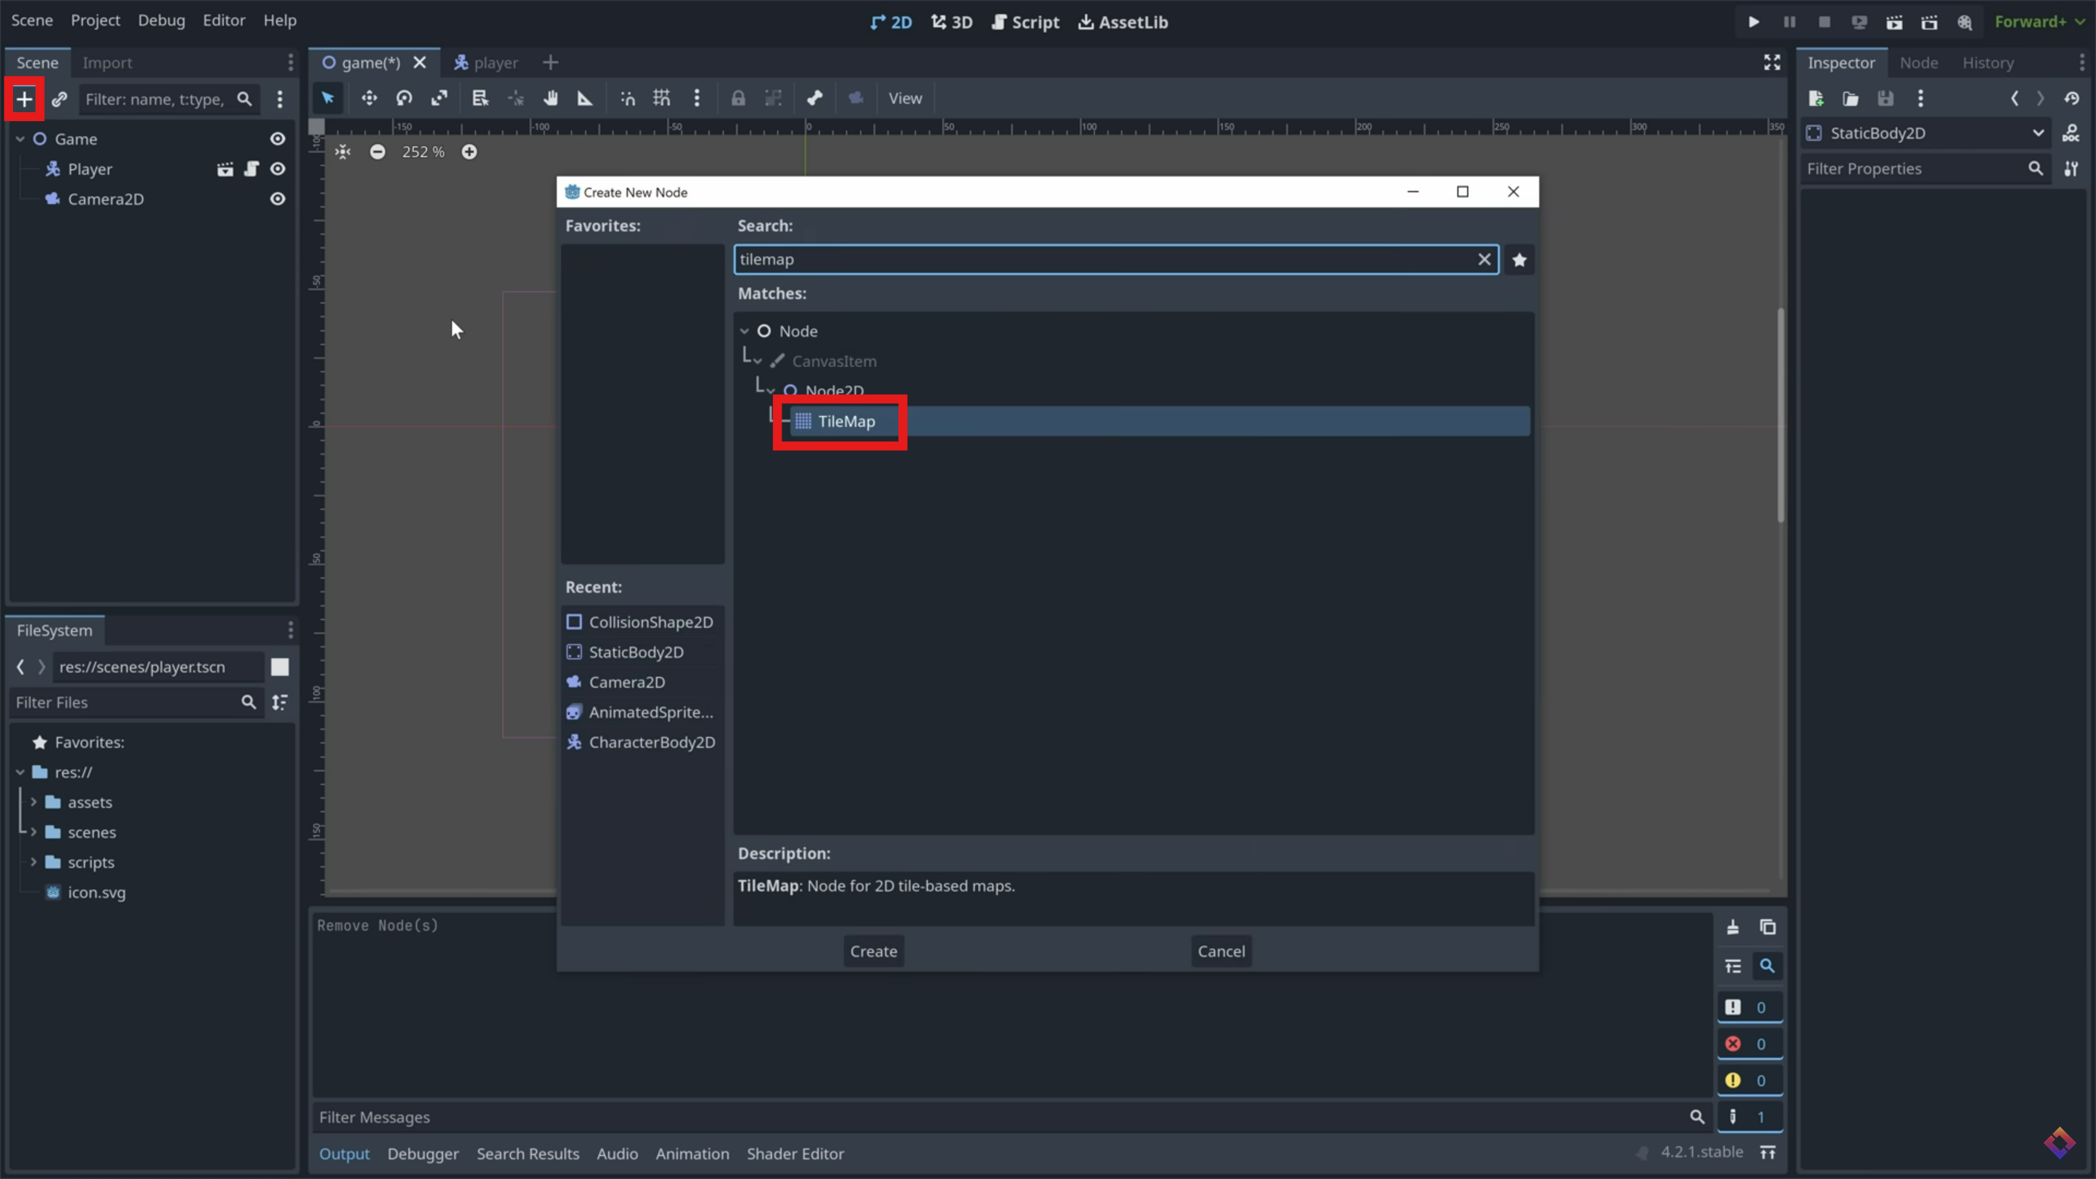The height and width of the screenshot is (1179, 2096).
Task: Select the Move Mode tool
Action: [370, 98]
